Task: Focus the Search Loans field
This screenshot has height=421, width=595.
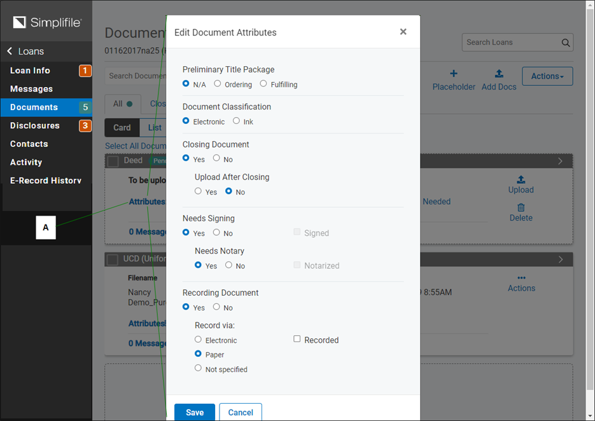Action: 517,43
